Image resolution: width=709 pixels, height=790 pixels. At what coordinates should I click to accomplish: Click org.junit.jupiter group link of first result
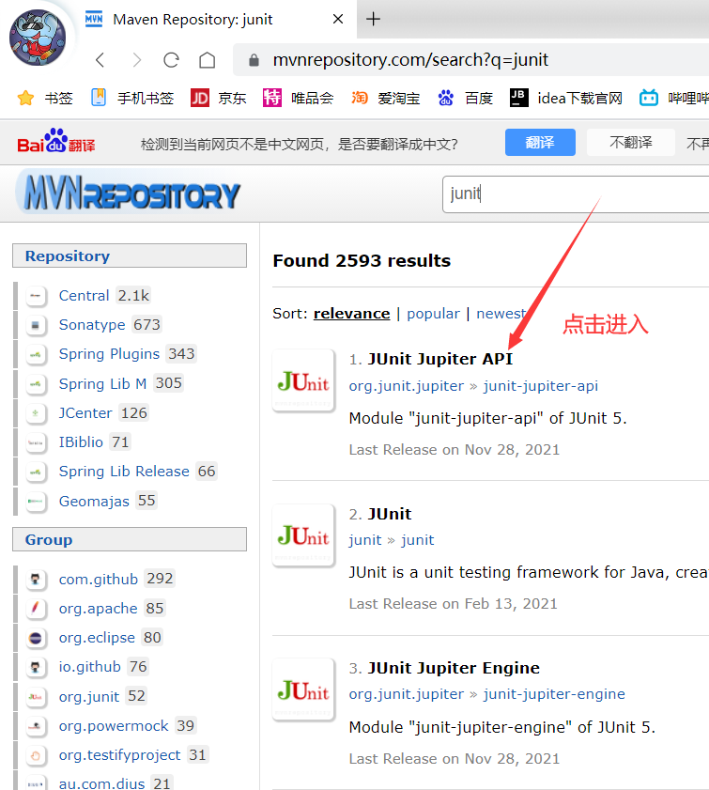click(x=406, y=386)
